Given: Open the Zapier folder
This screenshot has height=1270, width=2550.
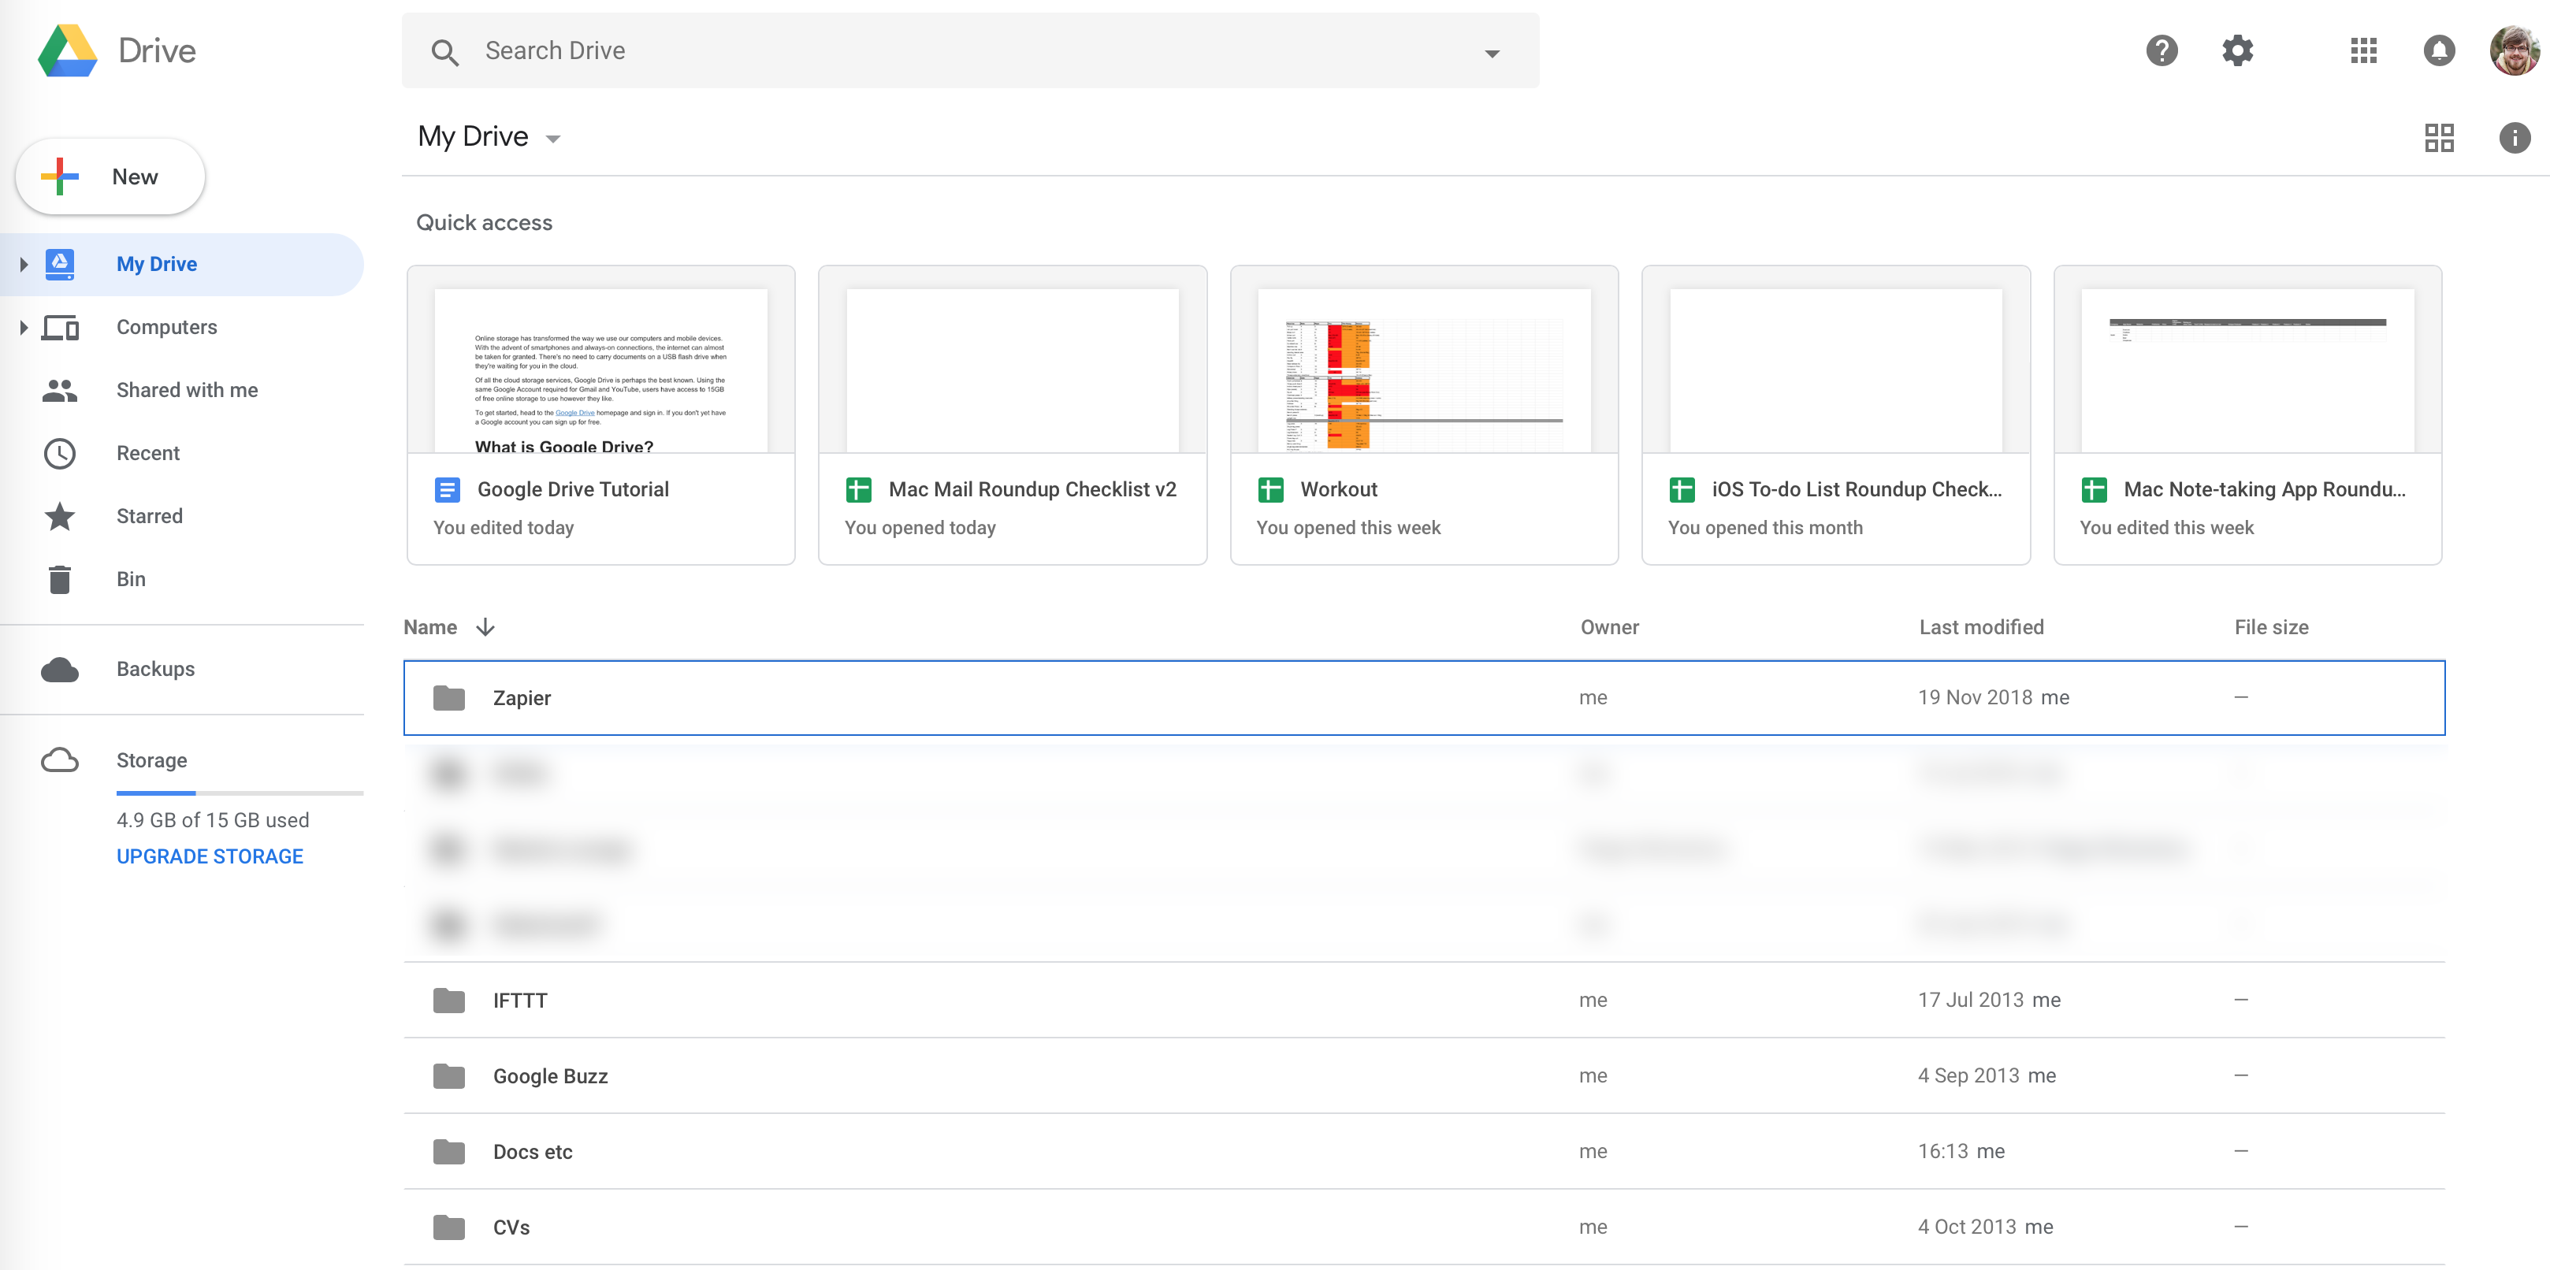Looking at the screenshot, I should (520, 696).
